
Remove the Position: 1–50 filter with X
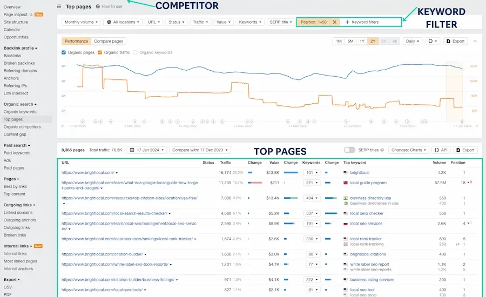(334, 22)
